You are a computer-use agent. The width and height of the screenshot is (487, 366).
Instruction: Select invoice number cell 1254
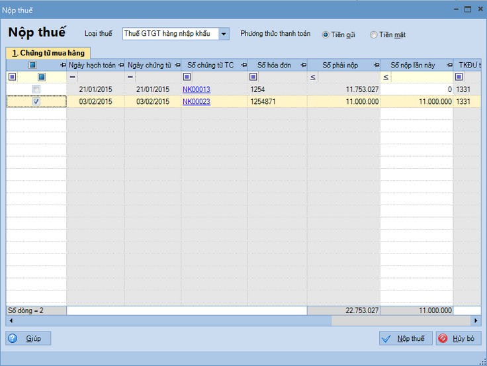(x=277, y=89)
